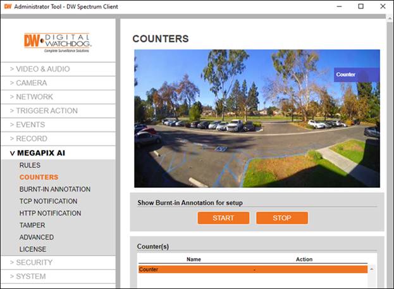
Task: Open the Advanced settings page
Action: tap(36, 237)
